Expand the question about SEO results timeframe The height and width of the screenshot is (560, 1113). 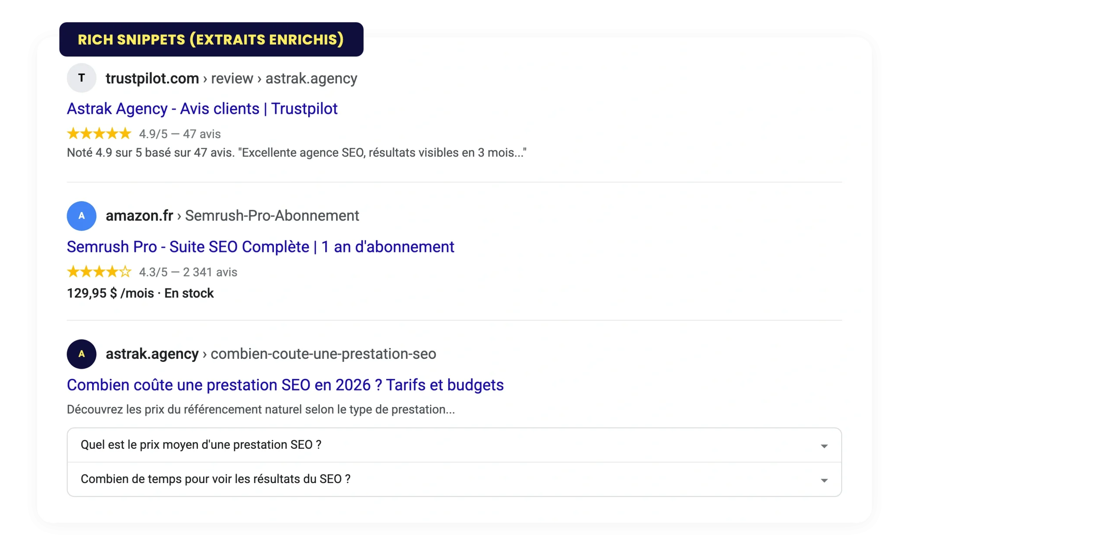pyautogui.click(x=215, y=479)
